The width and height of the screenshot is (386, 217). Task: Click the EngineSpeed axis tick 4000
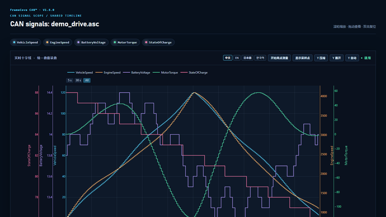tap(324, 96)
